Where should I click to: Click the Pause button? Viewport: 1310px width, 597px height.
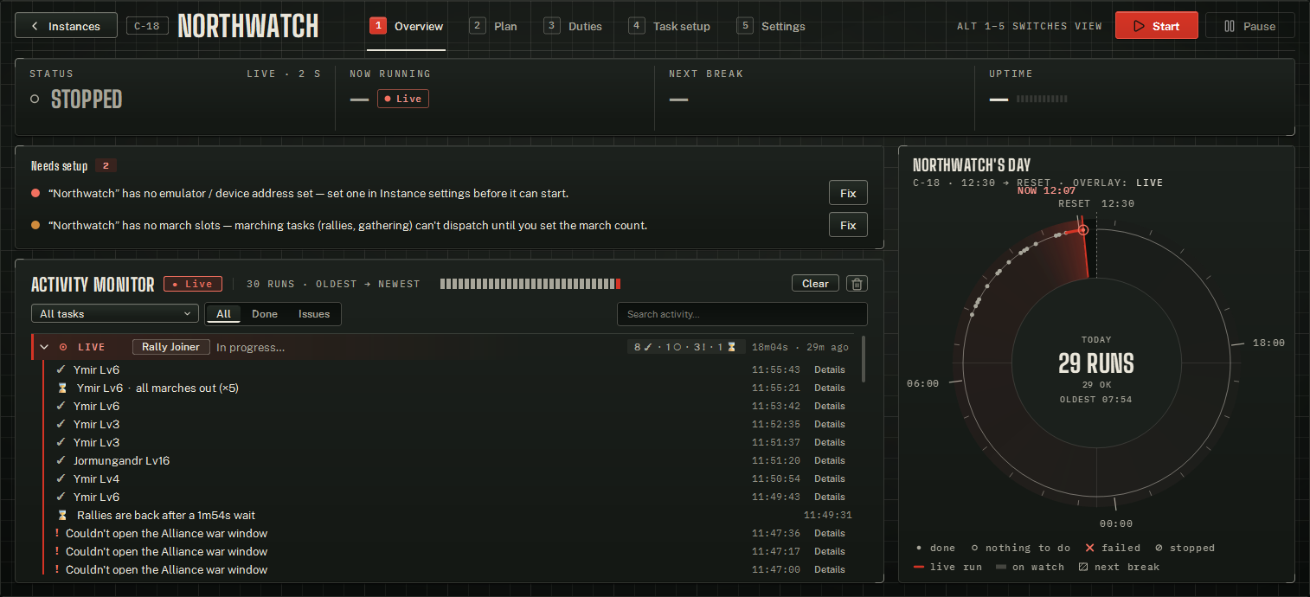pyautogui.click(x=1249, y=26)
